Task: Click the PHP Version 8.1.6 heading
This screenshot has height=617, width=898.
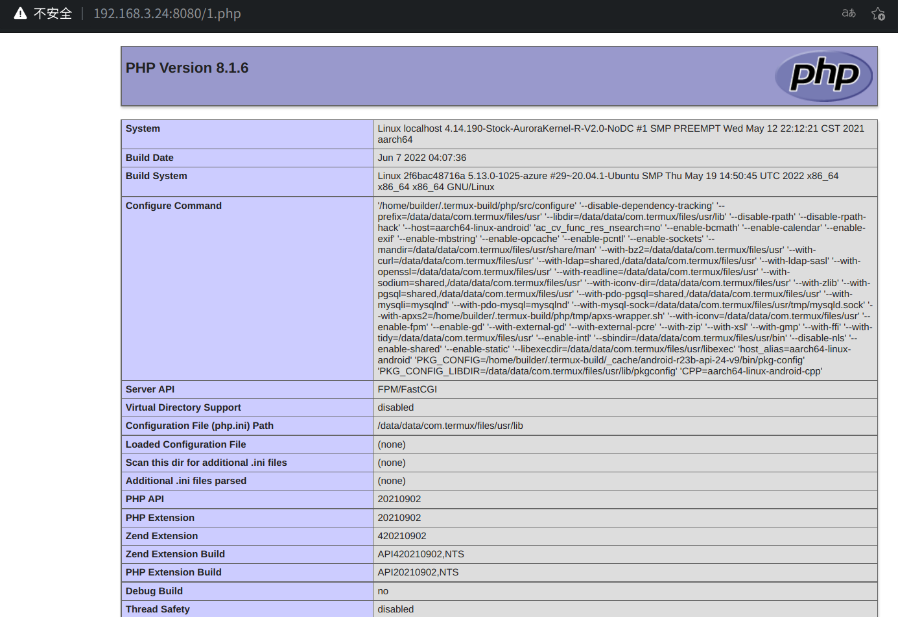Action: [187, 68]
